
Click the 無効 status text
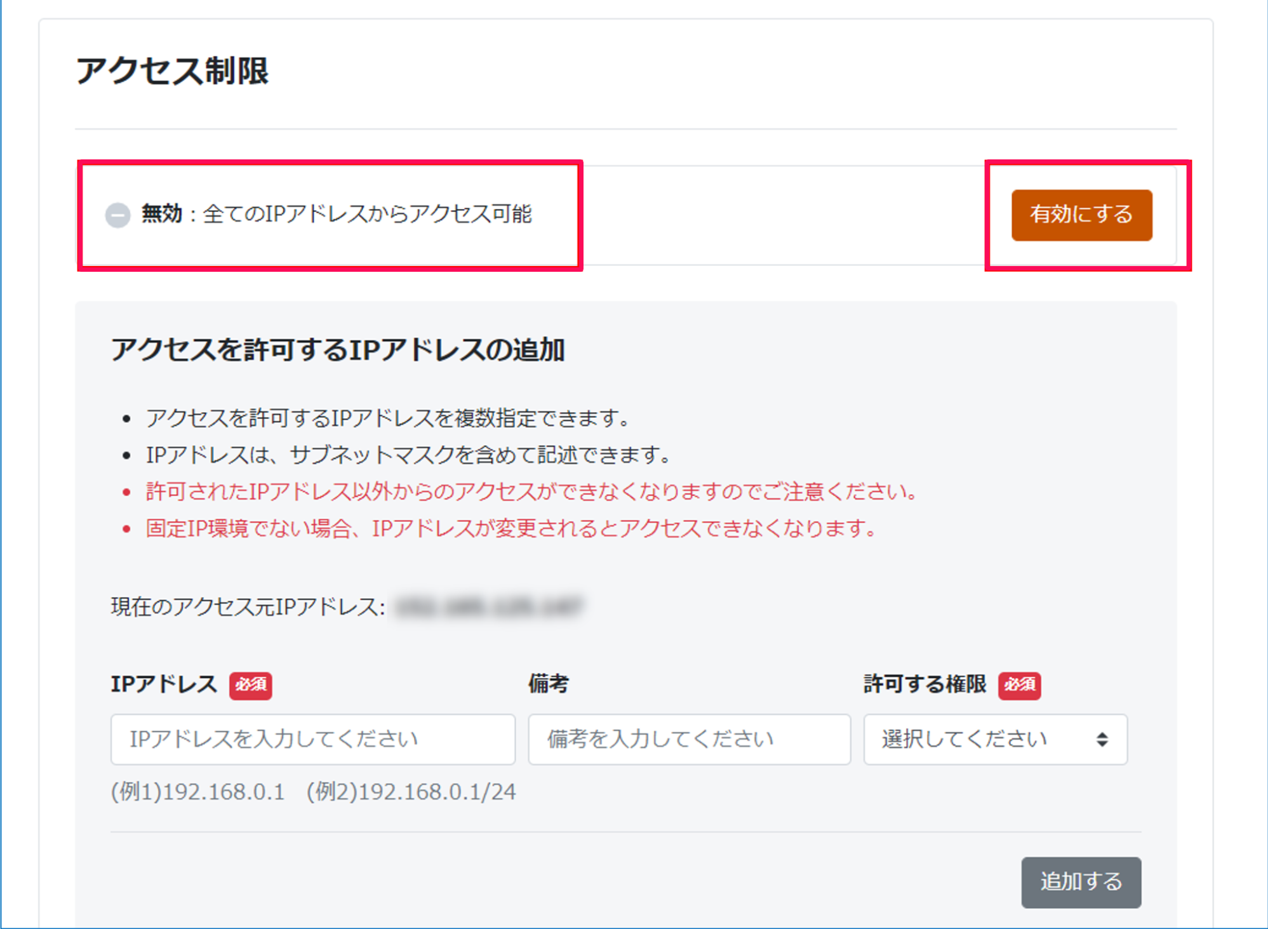(x=162, y=214)
